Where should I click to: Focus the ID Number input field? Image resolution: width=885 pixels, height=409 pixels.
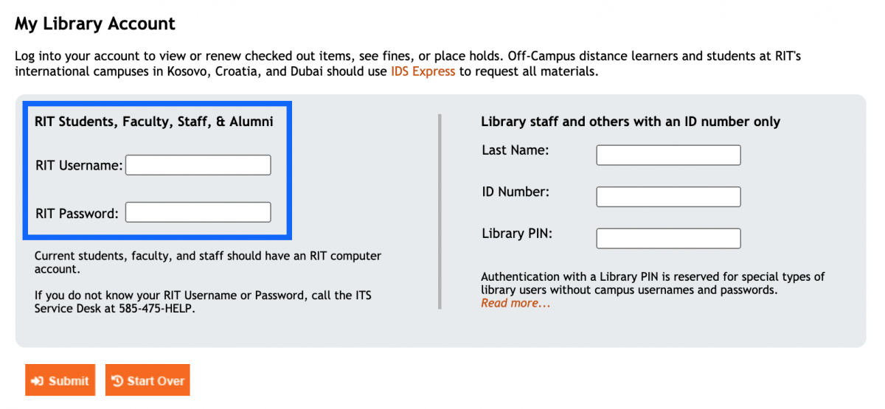point(668,197)
